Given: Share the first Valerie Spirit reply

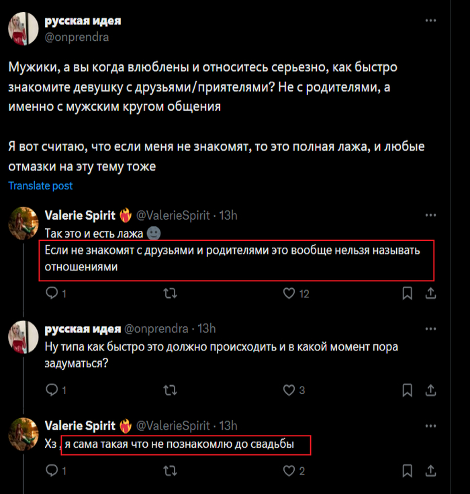Looking at the screenshot, I should (430, 293).
